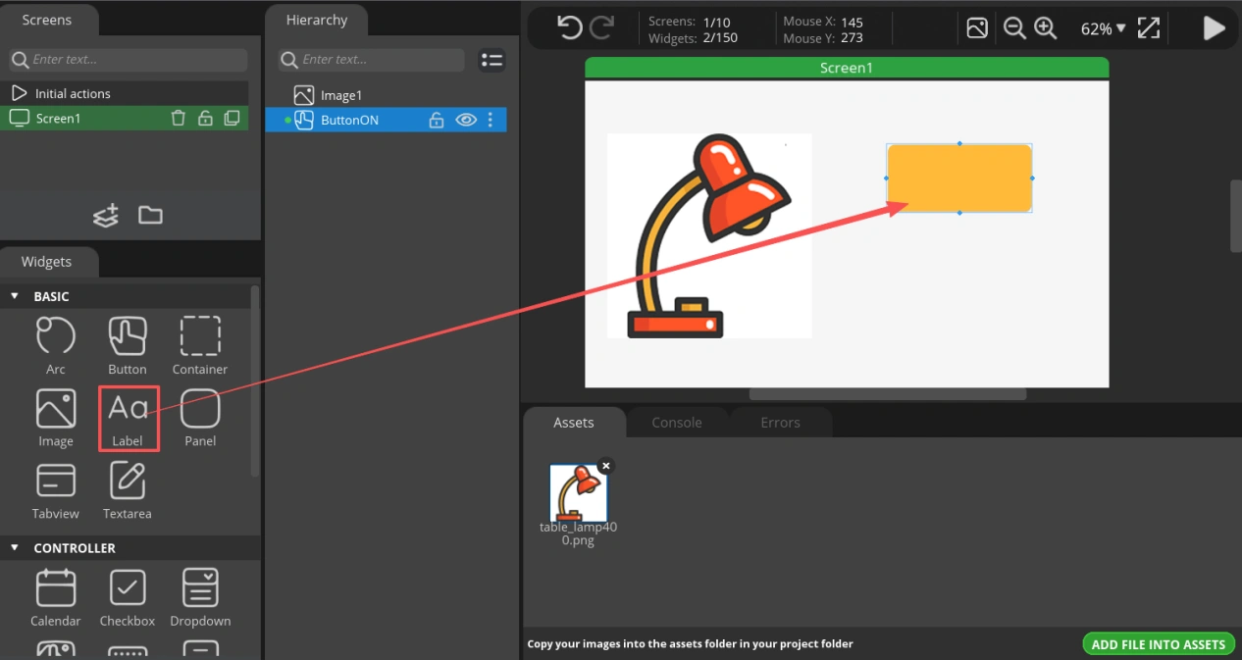Toggle lock on ButtonON in hierarchy
1242x660 pixels.
pyautogui.click(x=437, y=120)
